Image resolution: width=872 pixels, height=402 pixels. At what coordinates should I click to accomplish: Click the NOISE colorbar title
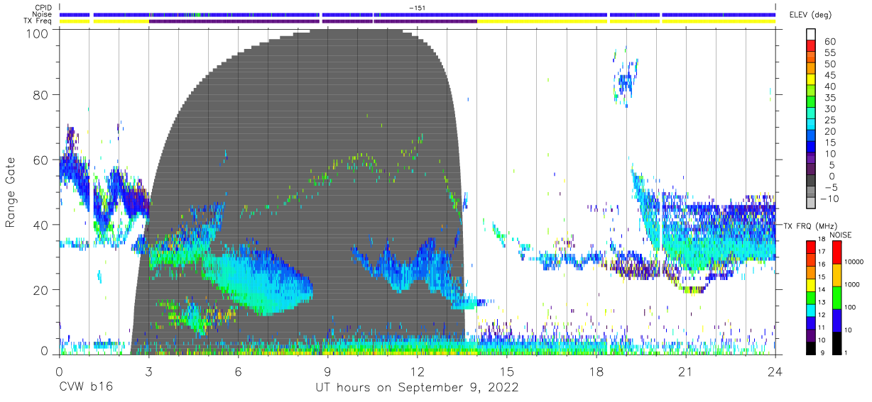click(840, 234)
